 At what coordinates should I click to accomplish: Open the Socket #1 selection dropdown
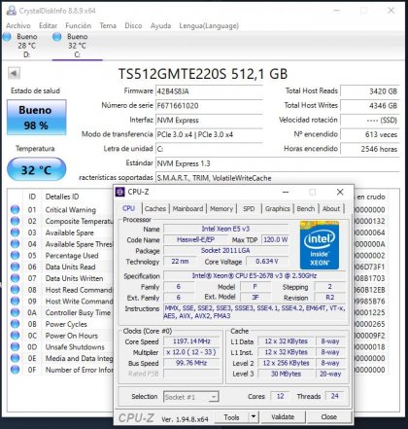[191, 397]
